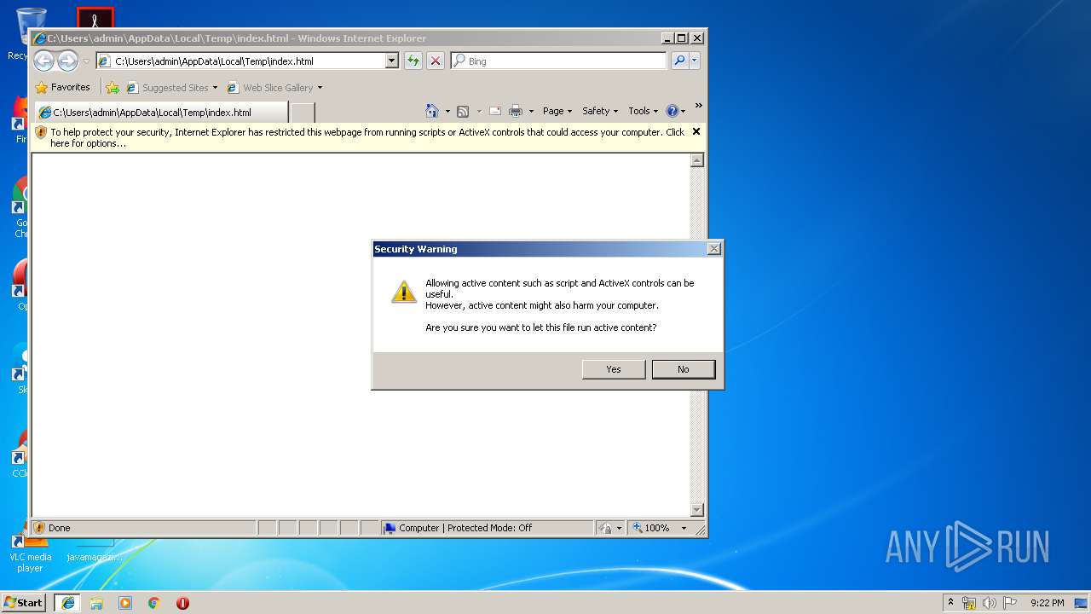Open Windows Explorer from the taskbar
Screen dimensions: 1091x614
click(96, 603)
